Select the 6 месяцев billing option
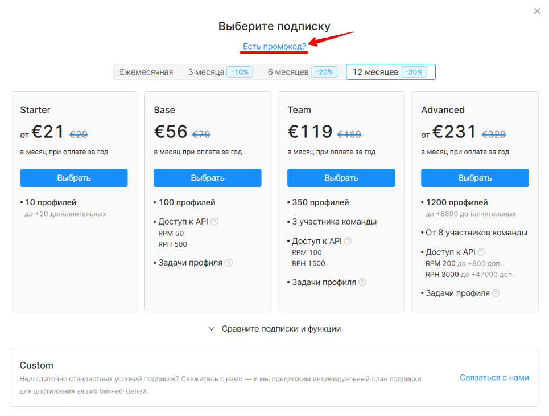The height and width of the screenshot is (416, 549). click(303, 72)
